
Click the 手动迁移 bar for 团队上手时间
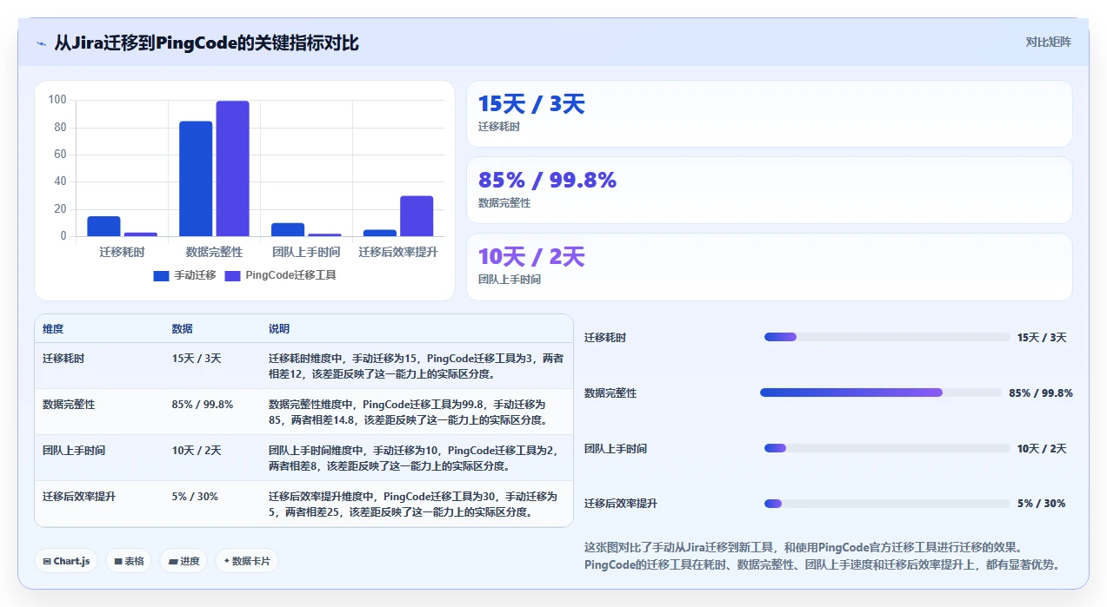tap(288, 229)
